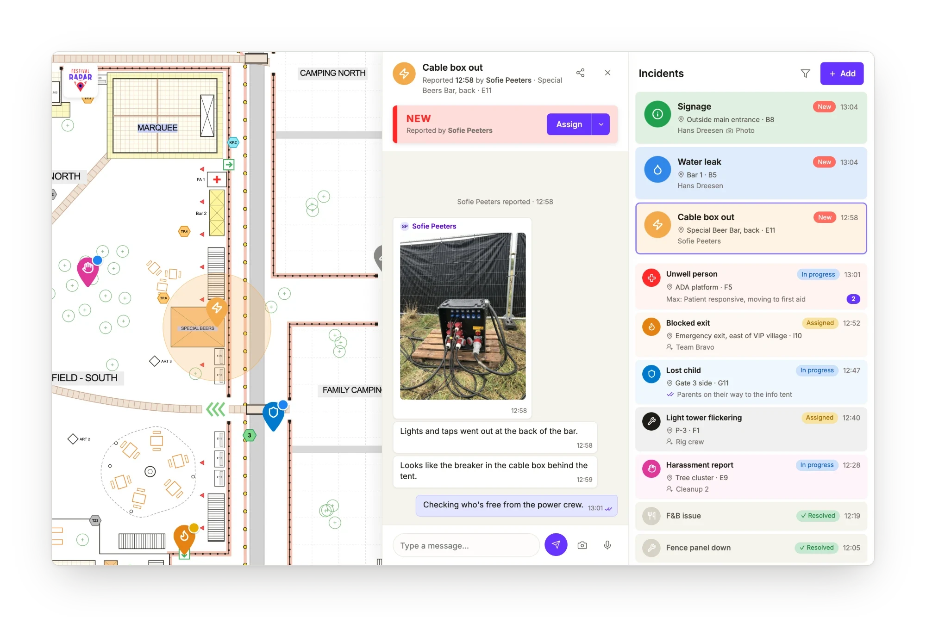
Task: Click the Assigned tag on Blocked exit
Action: click(820, 323)
